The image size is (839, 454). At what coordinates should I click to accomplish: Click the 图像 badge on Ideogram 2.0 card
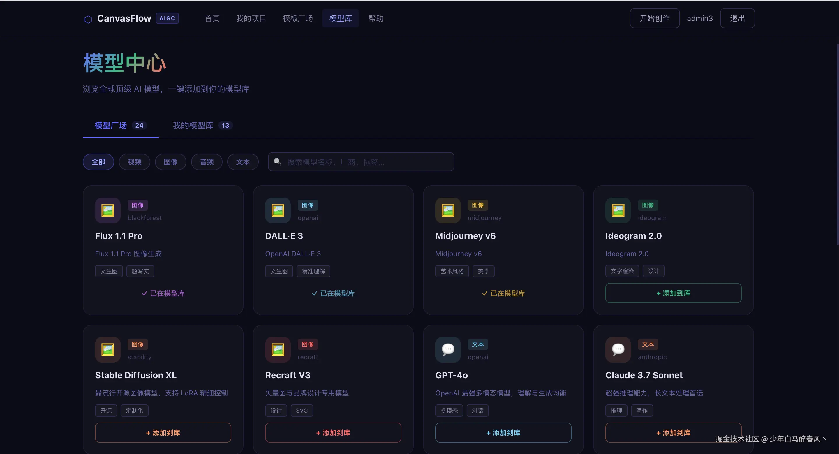[x=648, y=205]
